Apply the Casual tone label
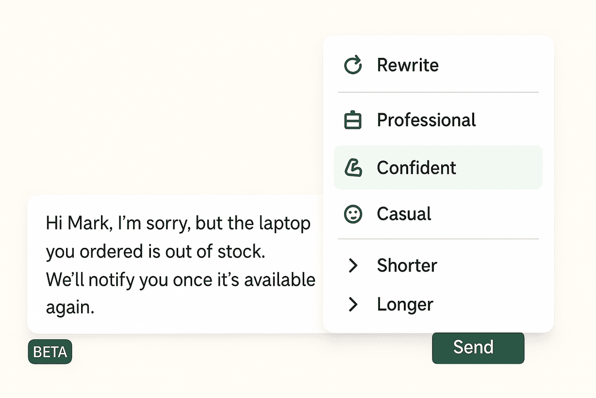This screenshot has height=398, width=596. (404, 214)
